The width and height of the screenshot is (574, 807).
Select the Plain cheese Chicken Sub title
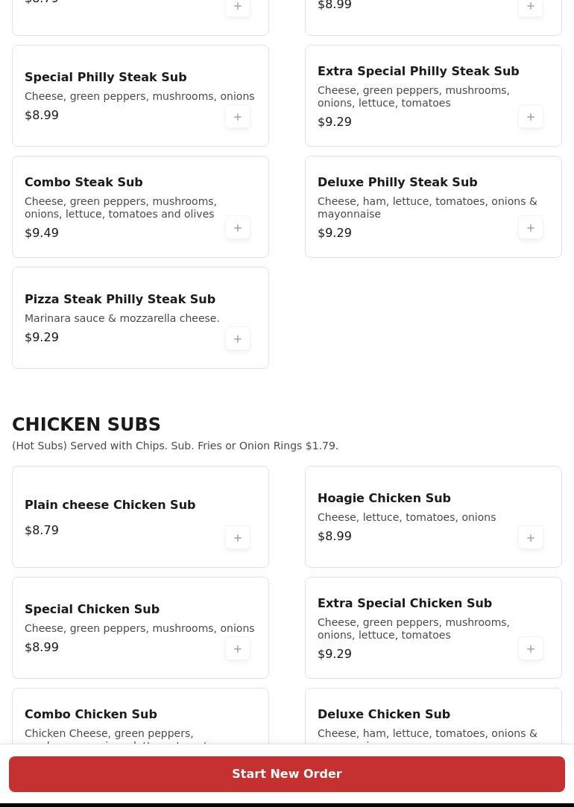pos(110,505)
